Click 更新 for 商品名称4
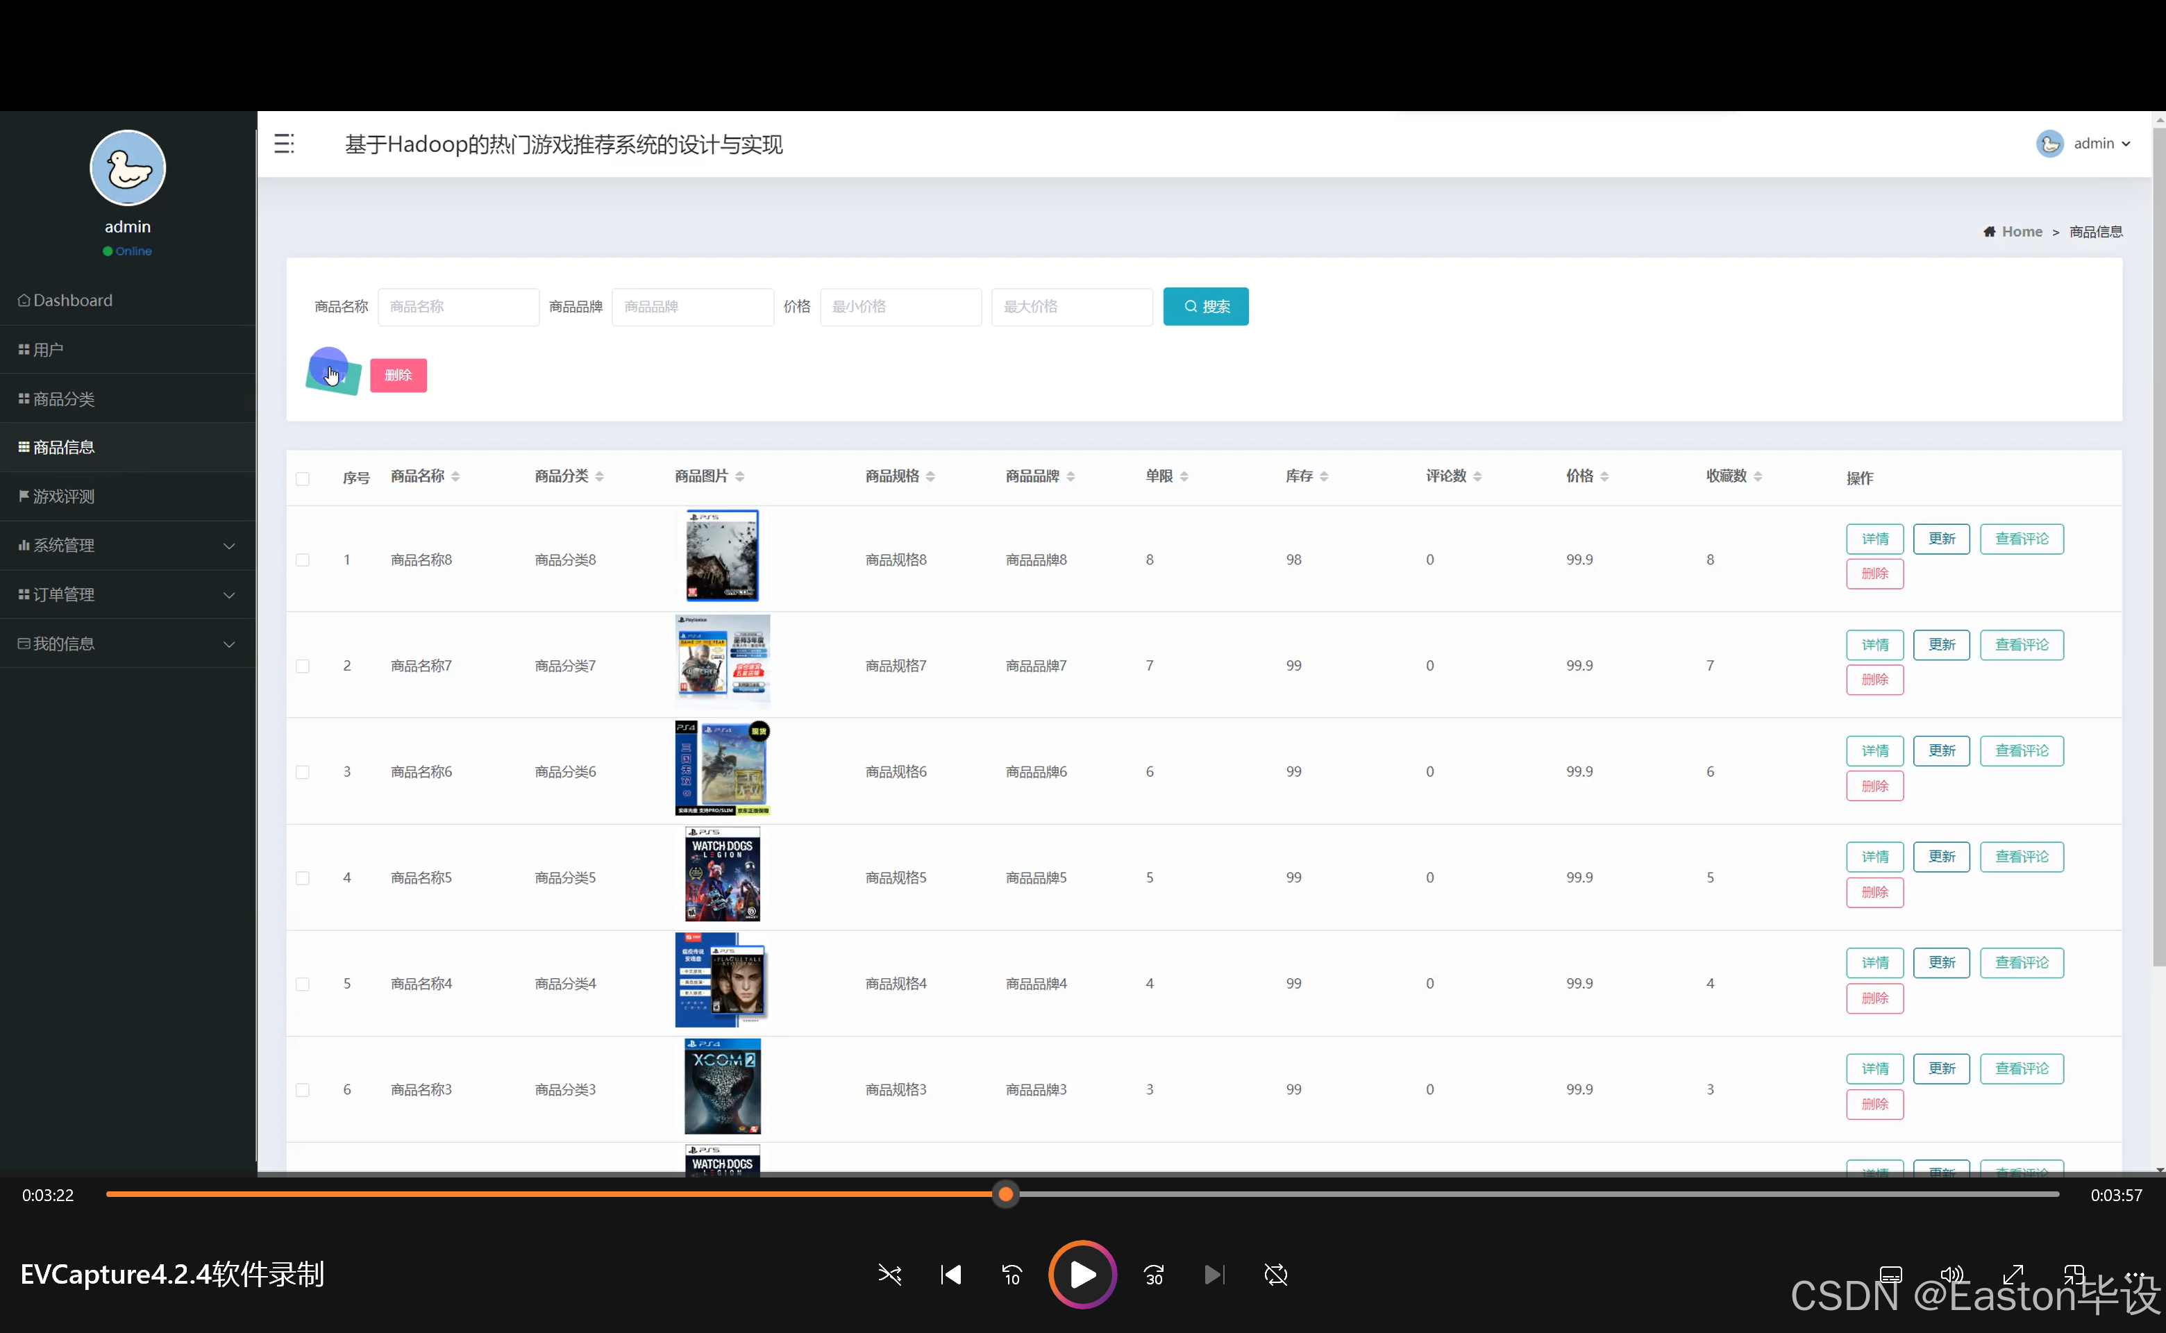Viewport: 2166px width, 1333px height. click(1941, 963)
